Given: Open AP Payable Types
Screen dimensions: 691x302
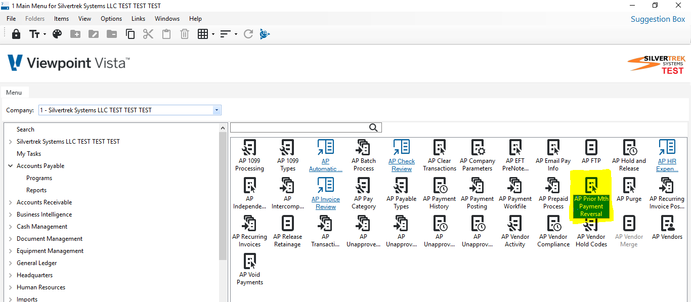Looking at the screenshot, I should (401, 194).
